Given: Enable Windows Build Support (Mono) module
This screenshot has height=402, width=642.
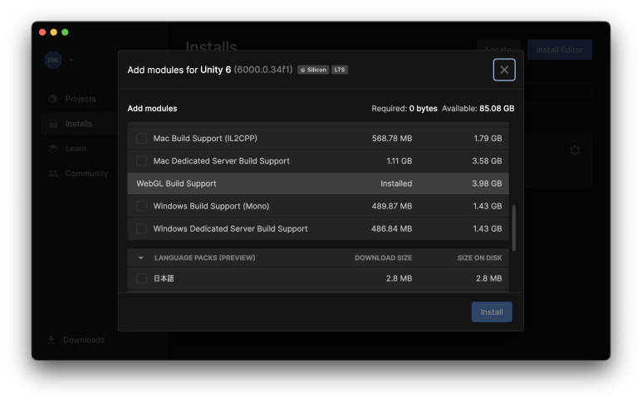Looking at the screenshot, I should click(141, 206).
